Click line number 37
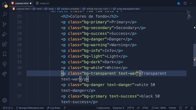196x110 pixels. [19, 96]
